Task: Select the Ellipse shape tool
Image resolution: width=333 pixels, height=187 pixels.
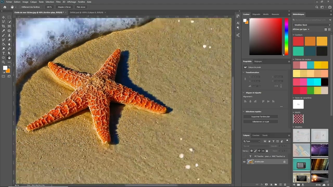Action: pos(4,58)
